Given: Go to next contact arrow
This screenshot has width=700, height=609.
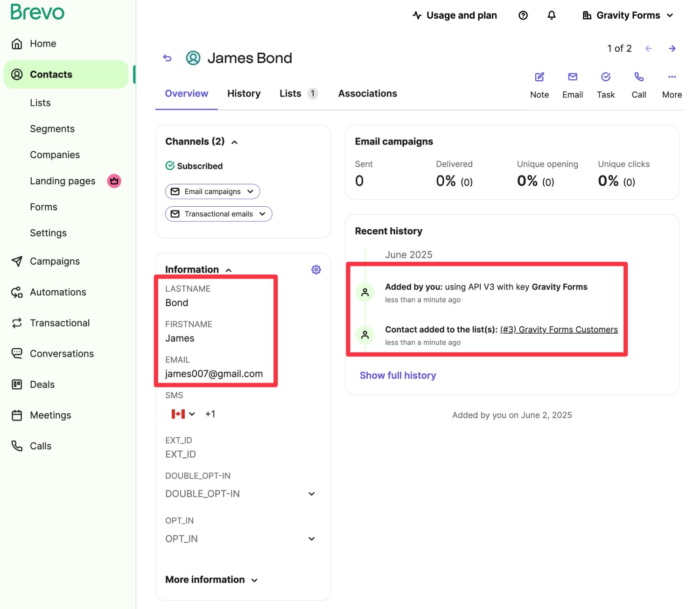Looking at the screenshot, I should (x=672, y=49).
